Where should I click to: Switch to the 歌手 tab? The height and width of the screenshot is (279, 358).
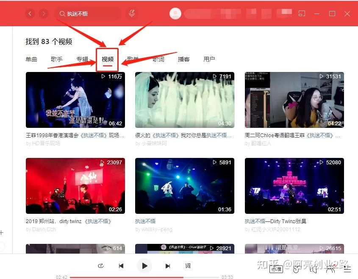point(57,59)
